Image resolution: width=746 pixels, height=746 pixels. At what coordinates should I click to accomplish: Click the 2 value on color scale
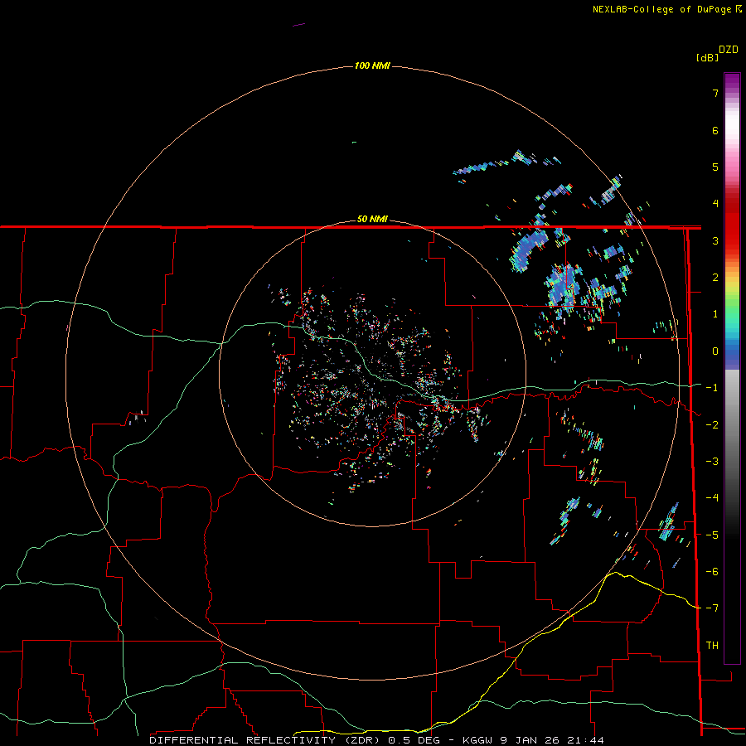point(715,278)
